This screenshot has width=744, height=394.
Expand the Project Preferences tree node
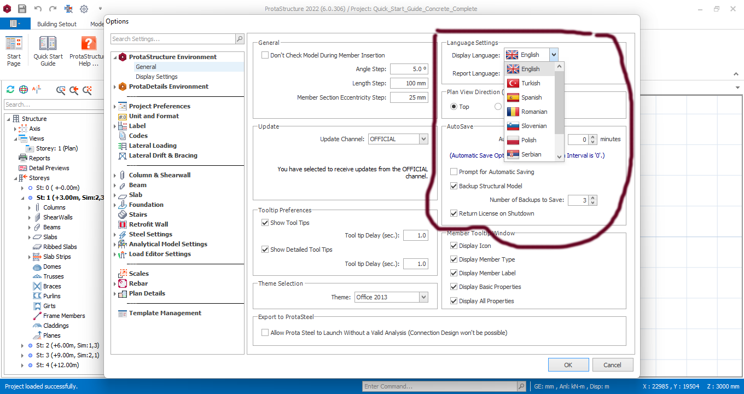[x=115, y=106]
